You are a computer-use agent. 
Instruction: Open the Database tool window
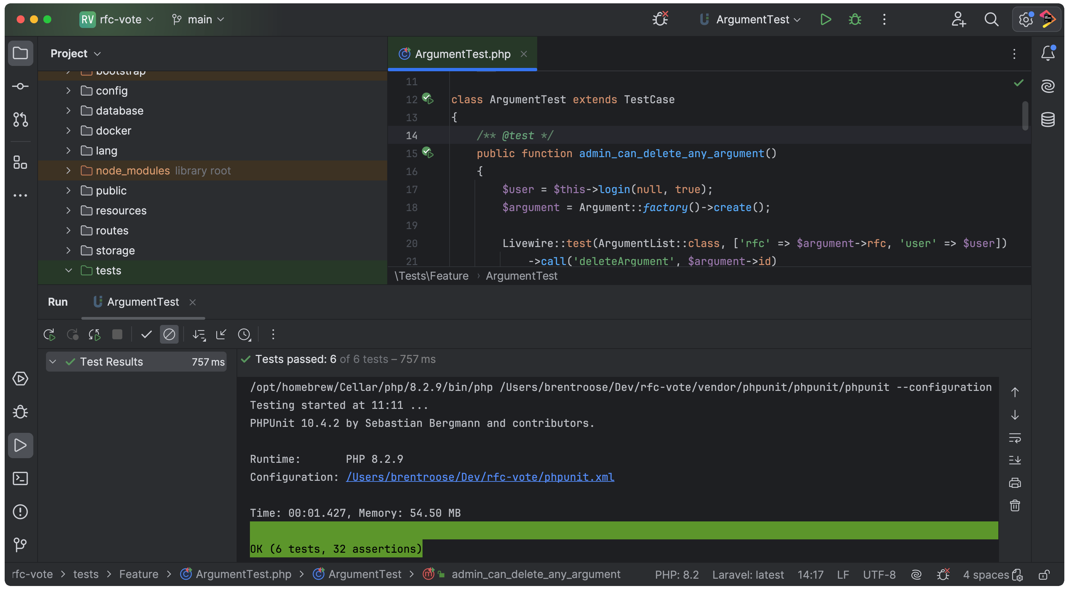(x=1048, y=120)
